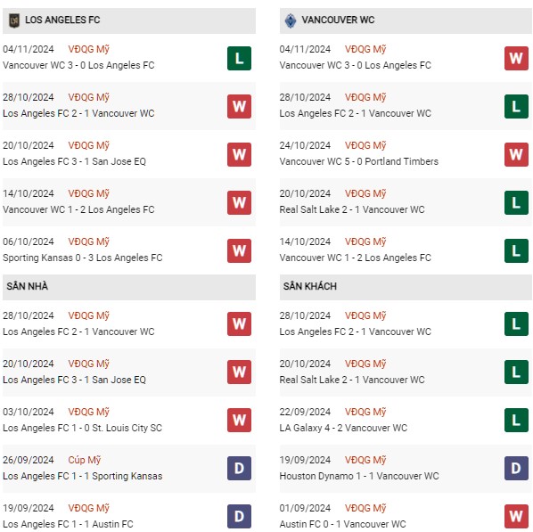Screen dimensions: 533x532
Task: Click the green L badge for 04/11/2024 LAFC loss
Action: click(x=239, y=59)
